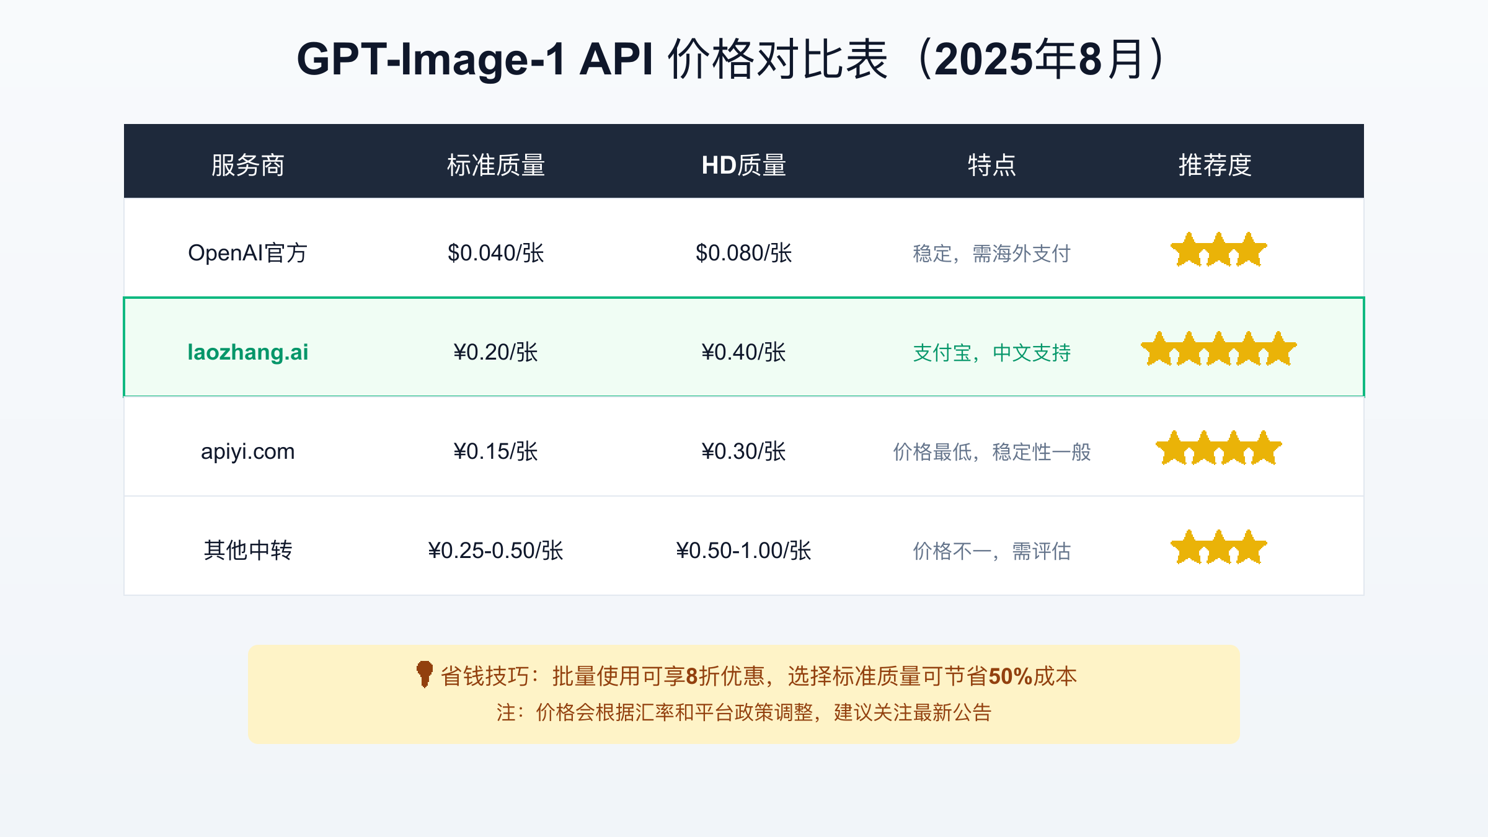The height and width of the screenshot is (837, 1488).
Task: Click the four-star rating for apiyi.com
Action: (1219, 448)
